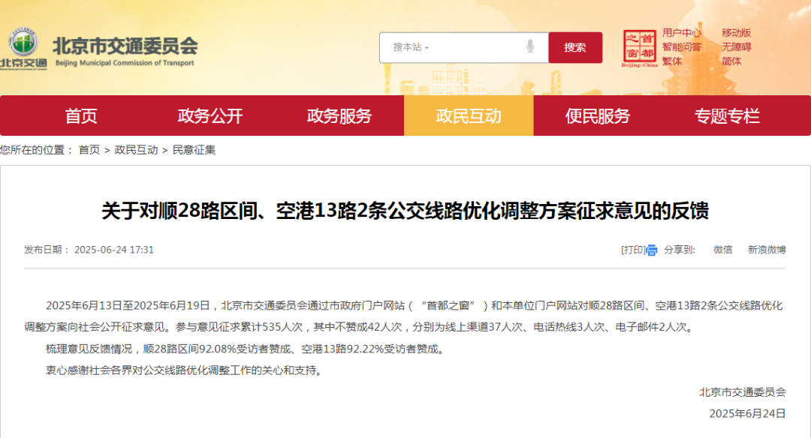811x438 pixels.
Task: Switch to 繁体 traditional Chinese
Action: 672,61
